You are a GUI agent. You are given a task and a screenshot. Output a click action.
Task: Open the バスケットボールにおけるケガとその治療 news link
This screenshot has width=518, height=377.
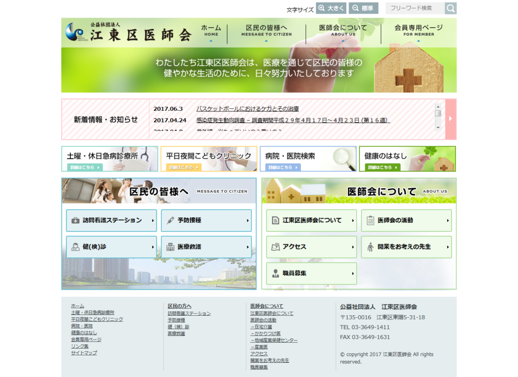click(247, 109)
